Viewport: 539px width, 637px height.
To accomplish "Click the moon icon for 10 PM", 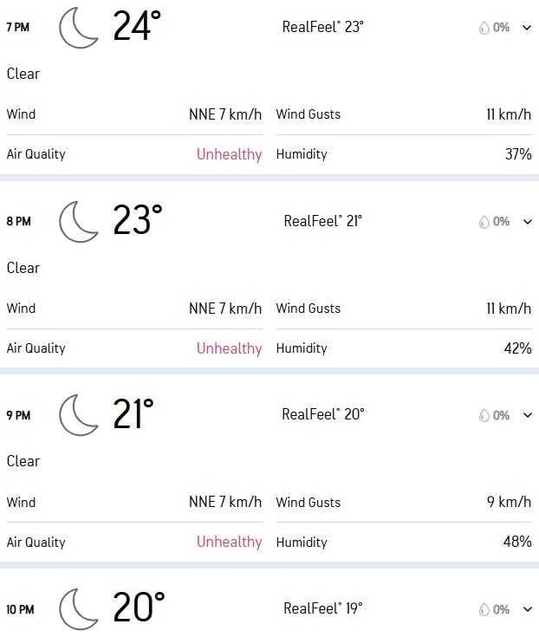I will point(79,608).
